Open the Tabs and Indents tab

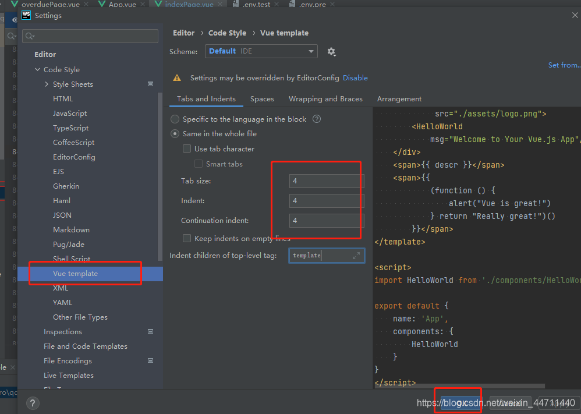pos(207,99)
